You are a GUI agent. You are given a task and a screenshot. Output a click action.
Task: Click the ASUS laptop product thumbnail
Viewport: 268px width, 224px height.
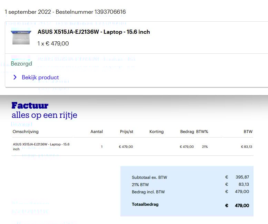click(x=21, y=37)
